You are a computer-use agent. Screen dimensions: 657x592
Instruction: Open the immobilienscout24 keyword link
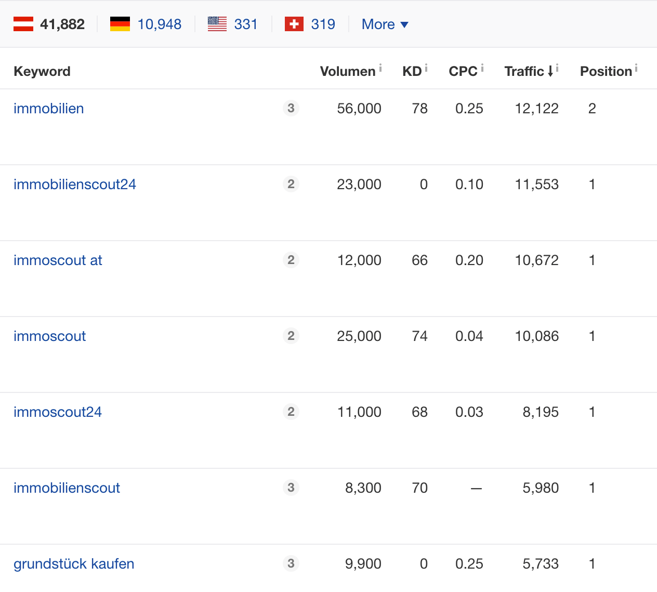pos(75,185)
